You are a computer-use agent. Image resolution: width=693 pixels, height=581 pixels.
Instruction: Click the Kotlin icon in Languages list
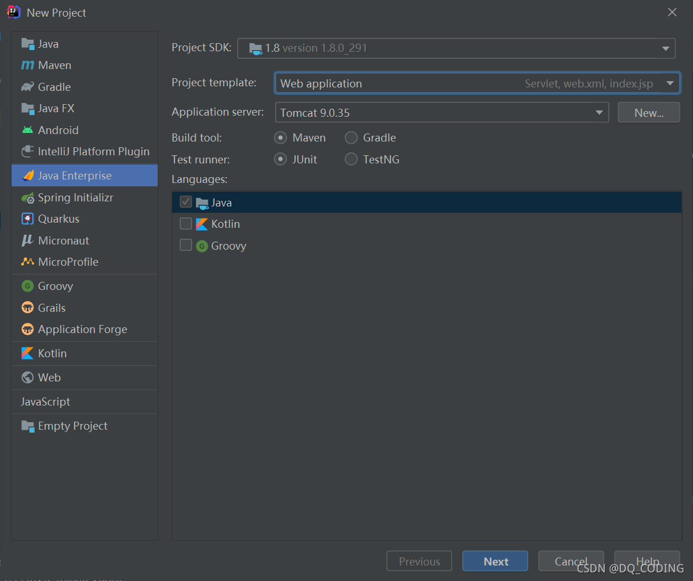(x=202, y=224)
